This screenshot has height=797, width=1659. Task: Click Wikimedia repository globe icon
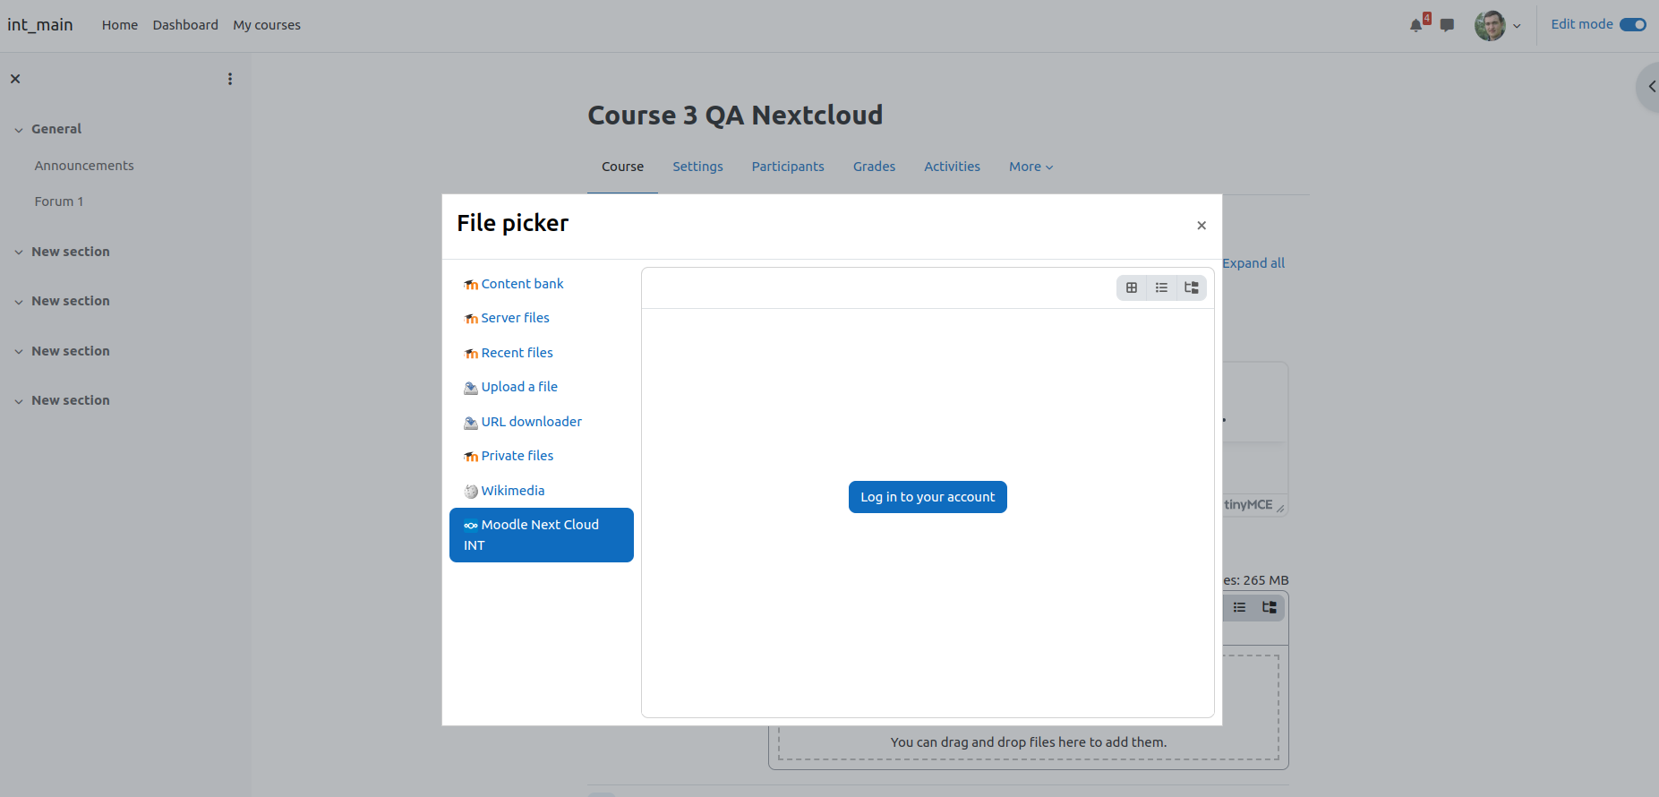(471, 491)
